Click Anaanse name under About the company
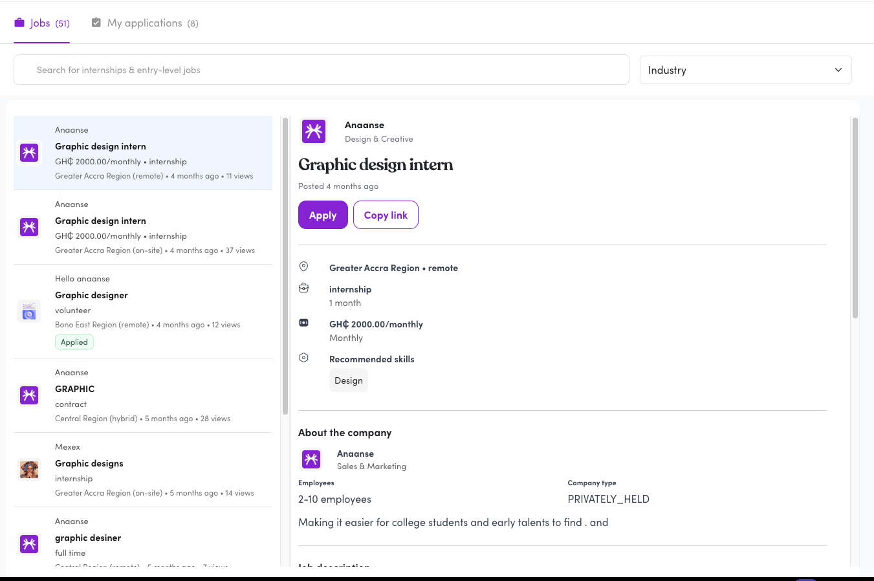 tap(355, 454)
